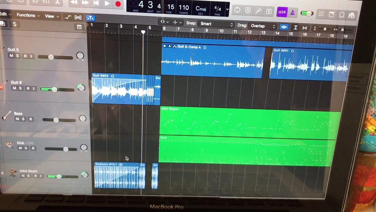The height and width of the screenshot is (212, 376).
Task: Open Guit 3 take folder disclosure triangle
Action: point(165,46)
